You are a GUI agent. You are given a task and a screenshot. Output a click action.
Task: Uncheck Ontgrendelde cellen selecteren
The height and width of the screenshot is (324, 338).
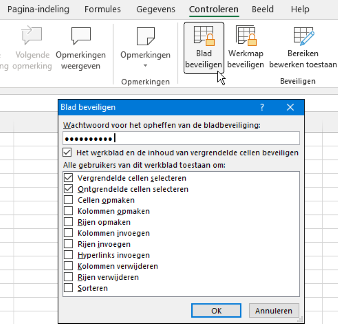68,189
